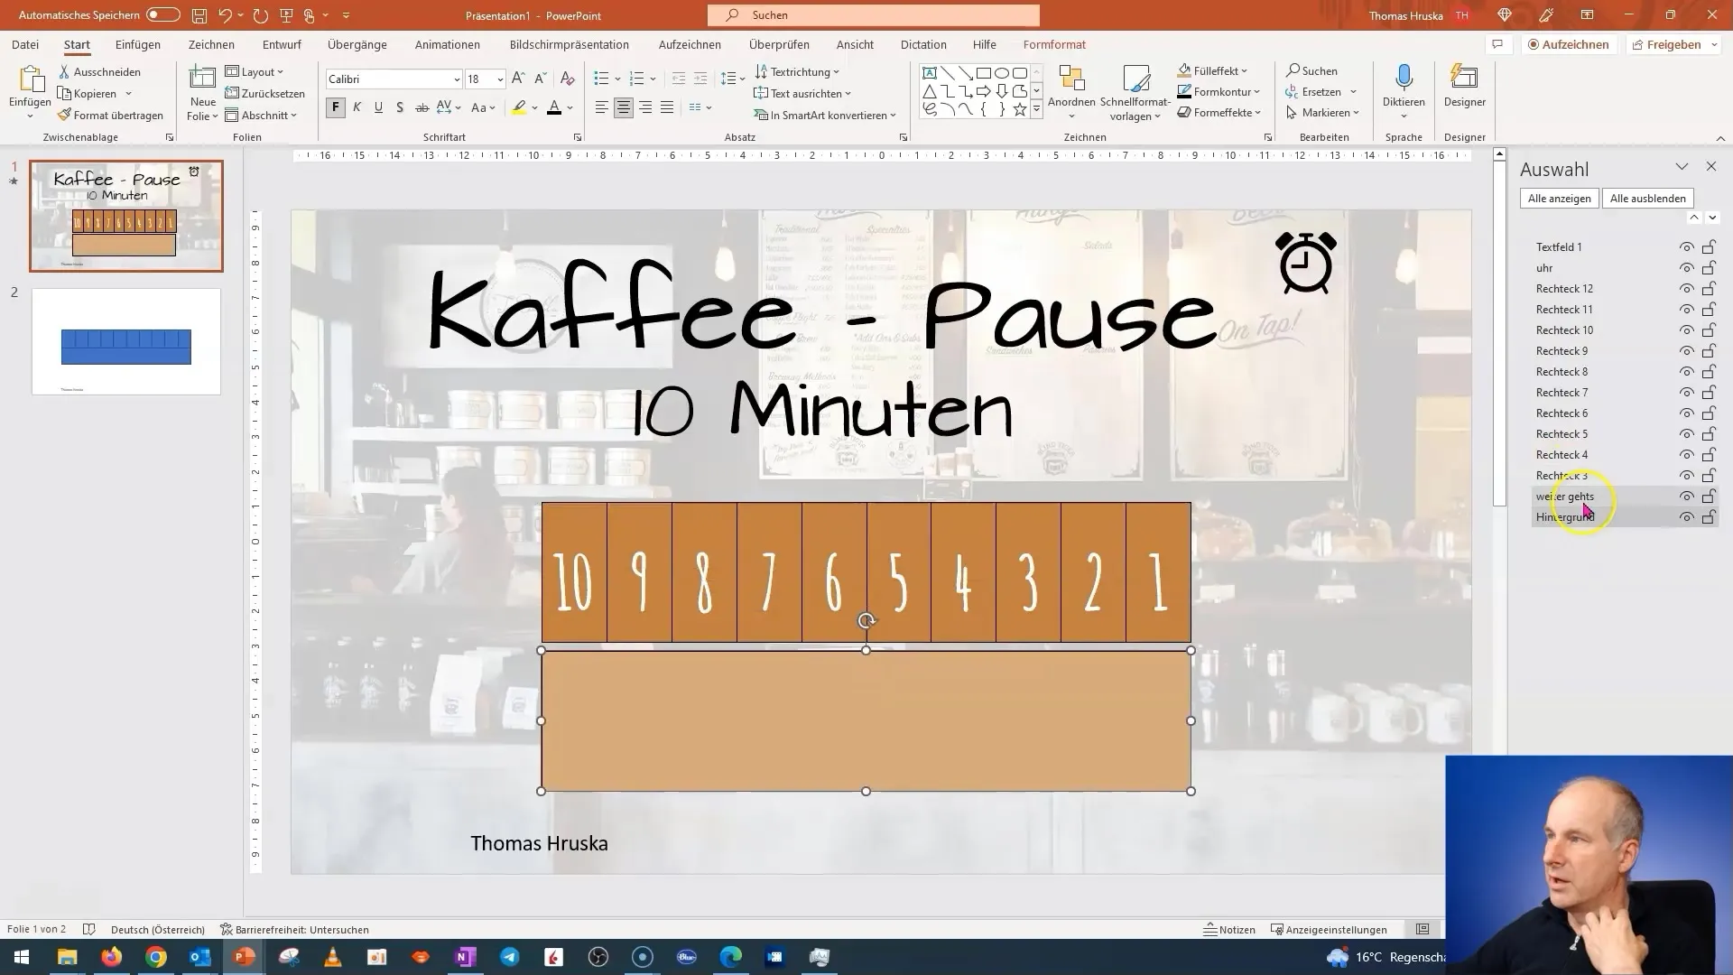Viewport: 1733px width, 975px height.
Task: Toggle visibility of weiter gehts layer
Action: [x=1688, y=497]
